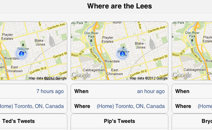Click the 'Where are the Lees' page title
The width and height of the screenshot is (212, 130).
pos(119,6)
